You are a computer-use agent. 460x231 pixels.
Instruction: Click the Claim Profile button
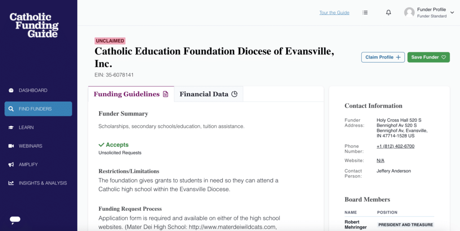383,57
